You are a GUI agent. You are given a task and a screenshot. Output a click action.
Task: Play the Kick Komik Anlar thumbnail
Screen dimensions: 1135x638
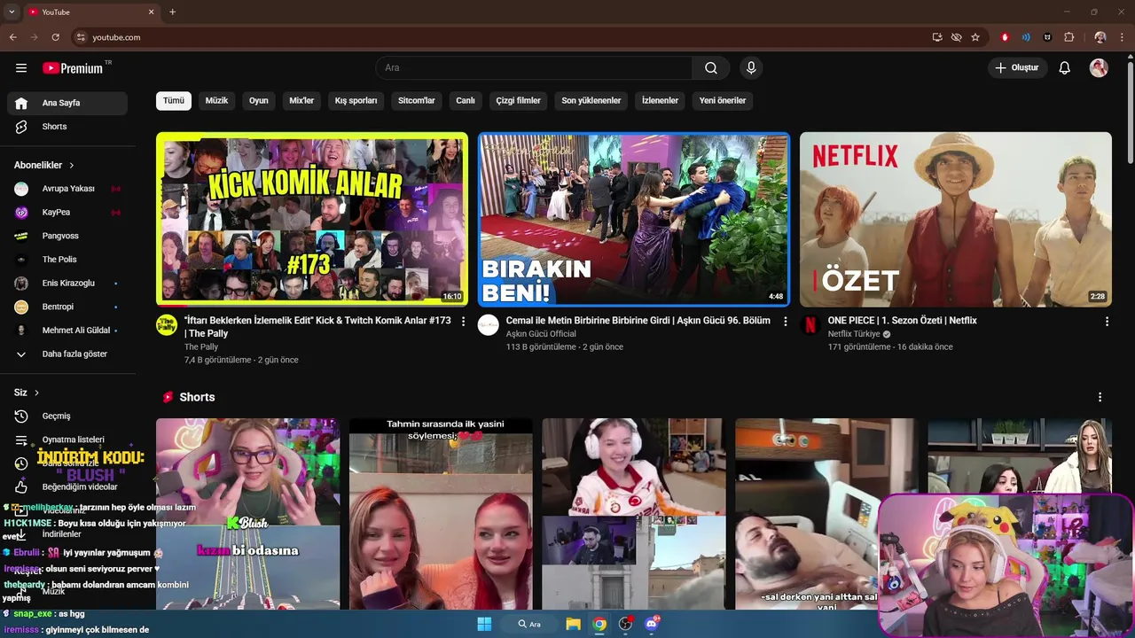312,219
